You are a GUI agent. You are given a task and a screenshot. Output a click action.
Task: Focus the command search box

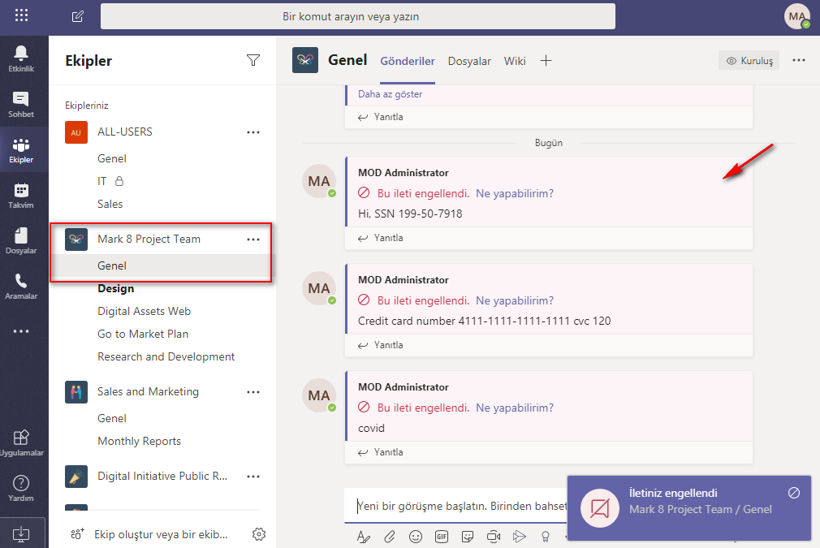pyautogui.click(x=358, y=16)
